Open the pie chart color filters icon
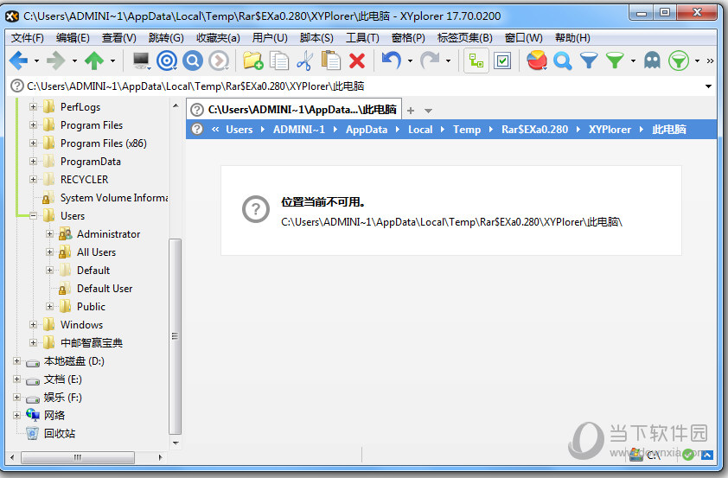Screen dimensions: 728x478 [537, 61]
